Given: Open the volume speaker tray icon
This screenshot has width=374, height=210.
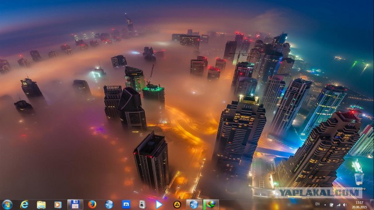Looking at the screenshot, I should 345,205.
